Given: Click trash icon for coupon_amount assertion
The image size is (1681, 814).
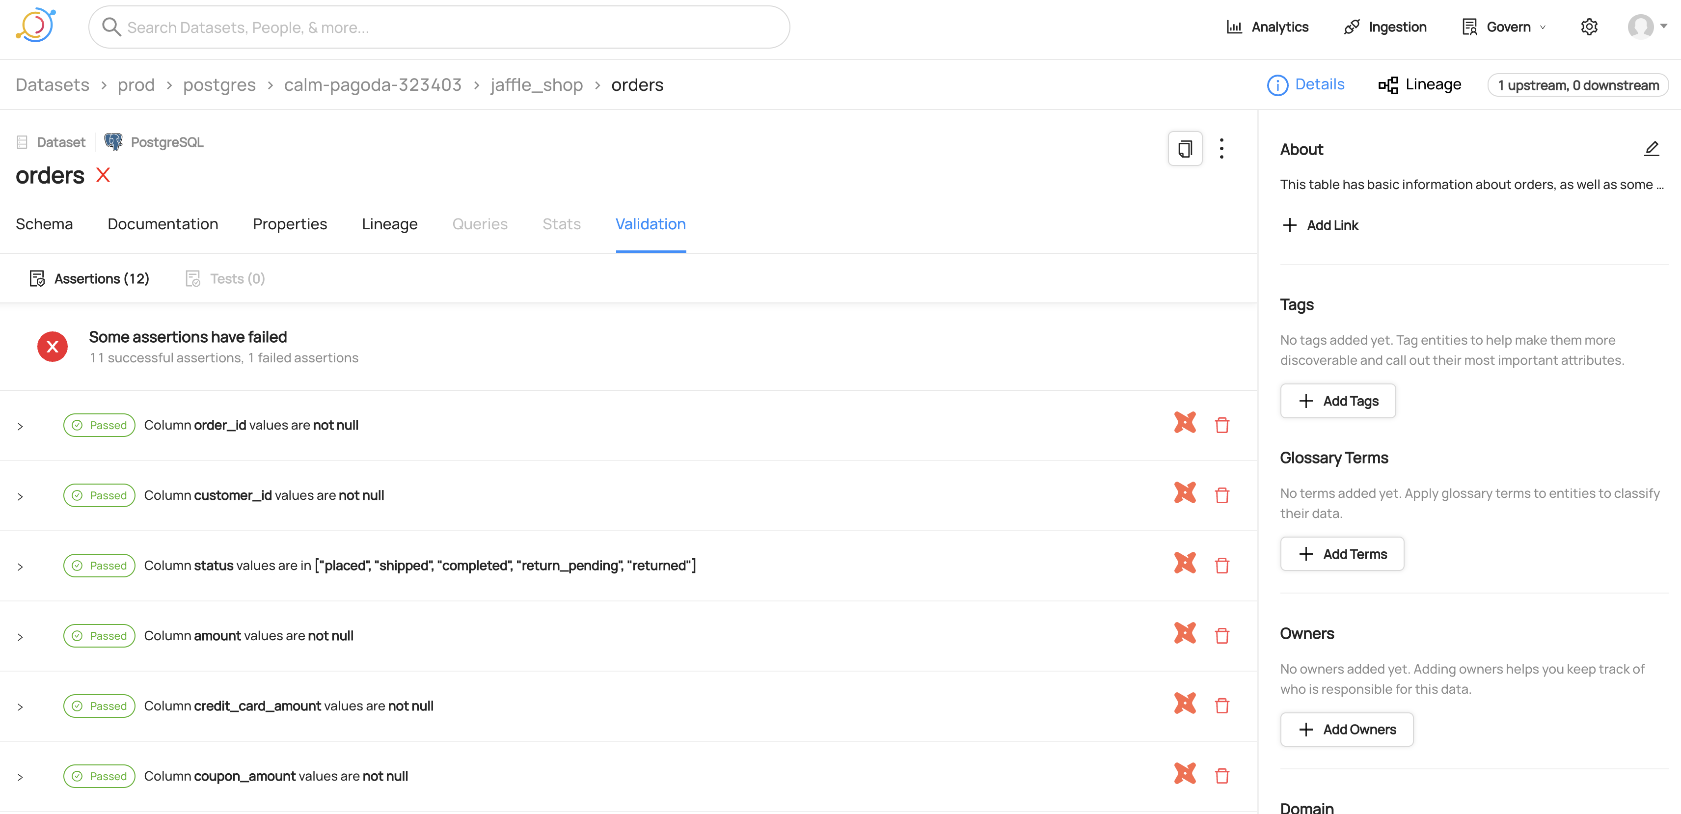Looking at the screenshot, I should [1221, 776].
